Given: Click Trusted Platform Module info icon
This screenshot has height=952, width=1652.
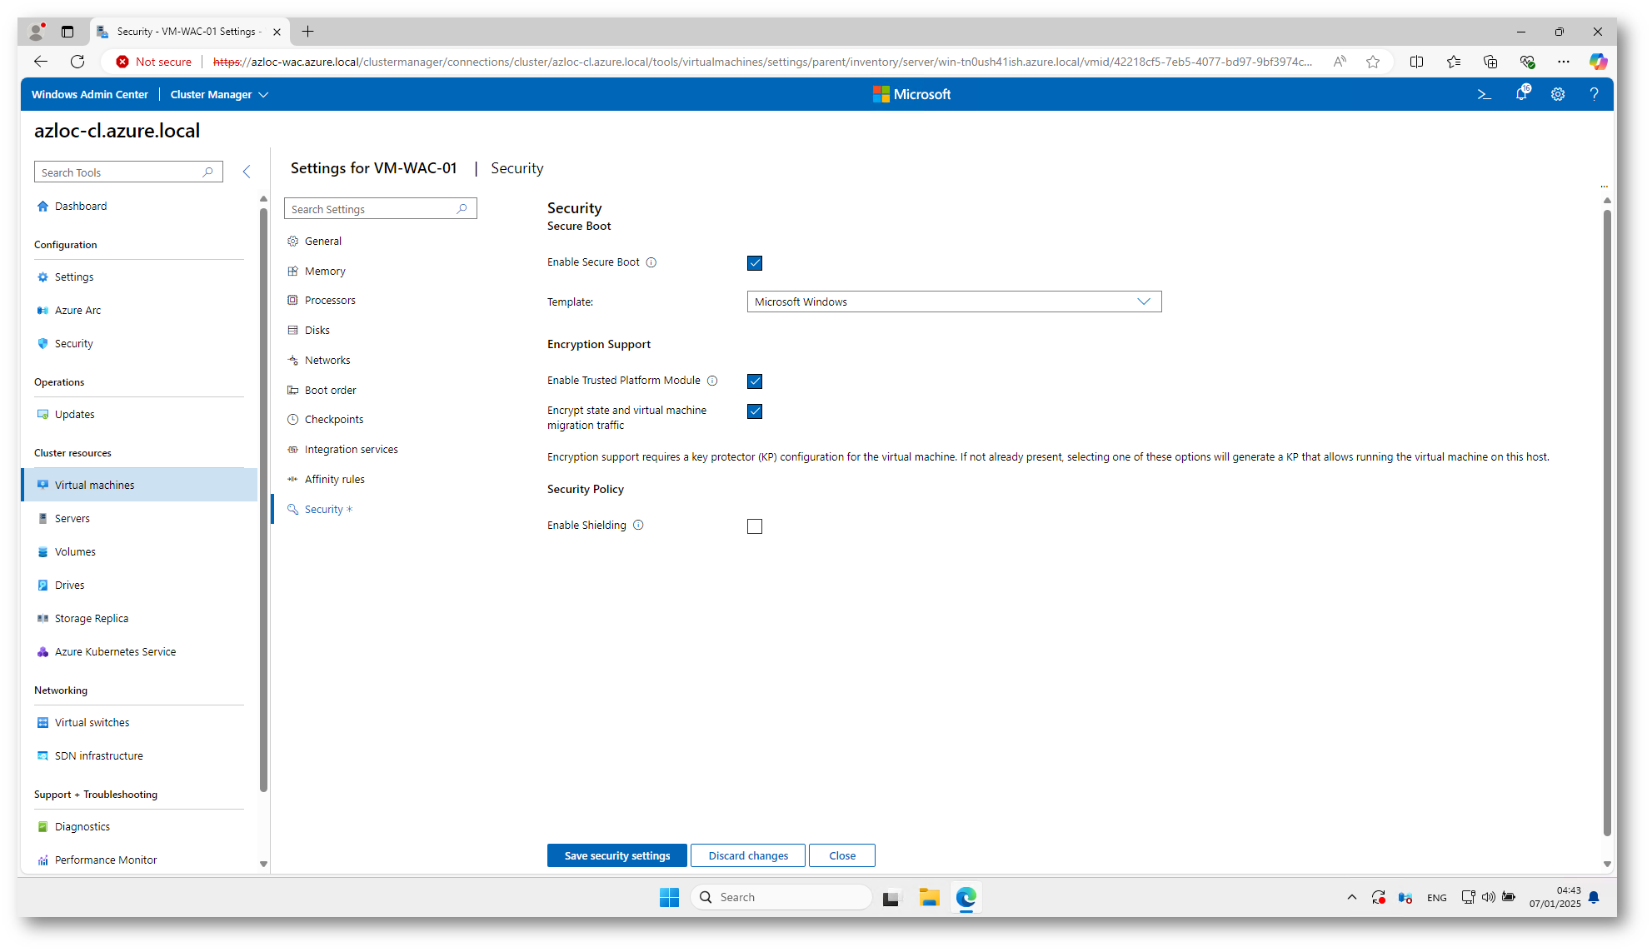Looking at the screenshot, I should [712, 381].
